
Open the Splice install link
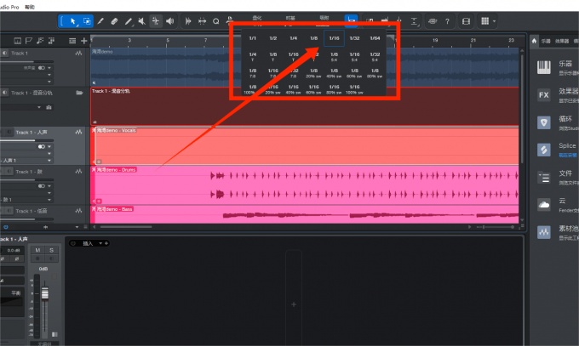(568, 155)
